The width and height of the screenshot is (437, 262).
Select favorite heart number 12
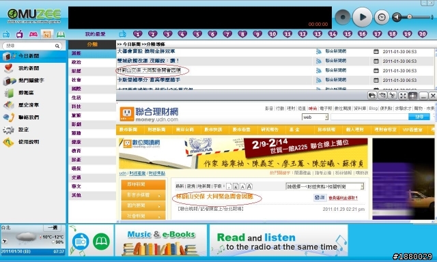coord(302,34)
